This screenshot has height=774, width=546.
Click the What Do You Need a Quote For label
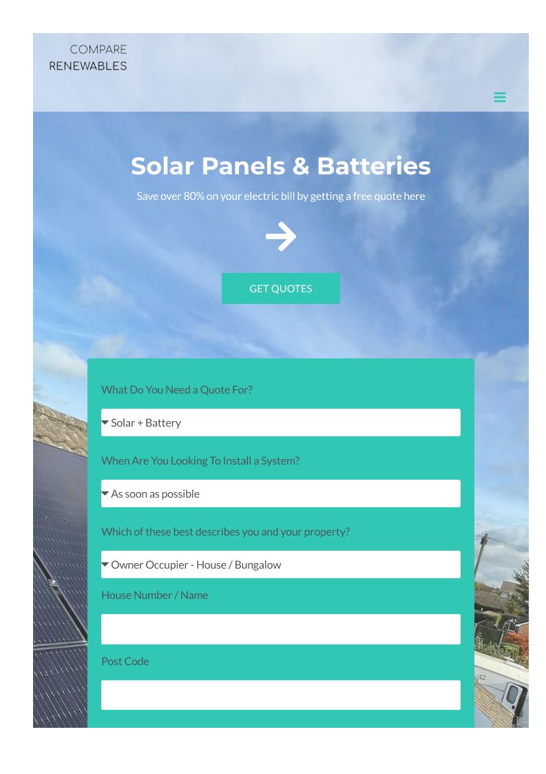click(177, 389)
